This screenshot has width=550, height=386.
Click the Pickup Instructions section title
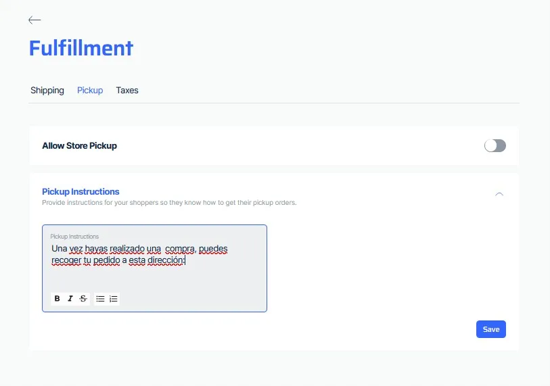coord(81,192)
